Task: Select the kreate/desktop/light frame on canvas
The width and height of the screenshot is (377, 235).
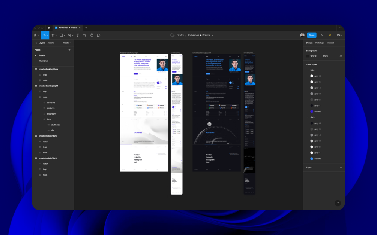Action: (x=144, y=113)
